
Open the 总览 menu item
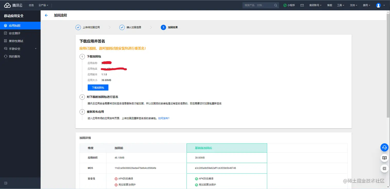coord(31,5)
